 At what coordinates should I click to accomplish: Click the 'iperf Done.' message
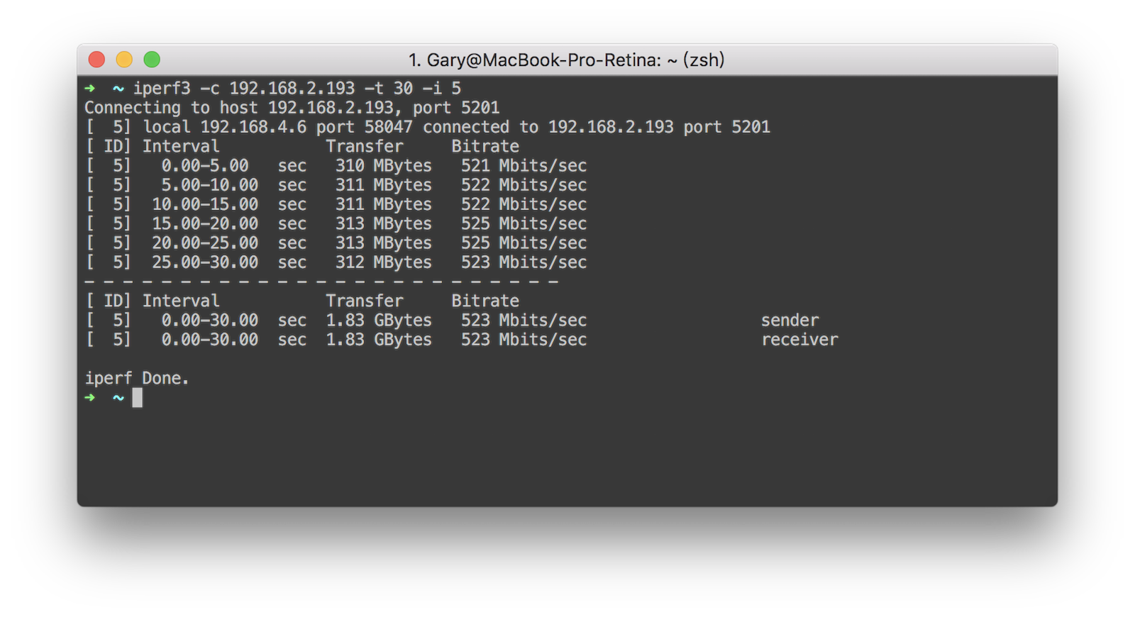point(137,379)
